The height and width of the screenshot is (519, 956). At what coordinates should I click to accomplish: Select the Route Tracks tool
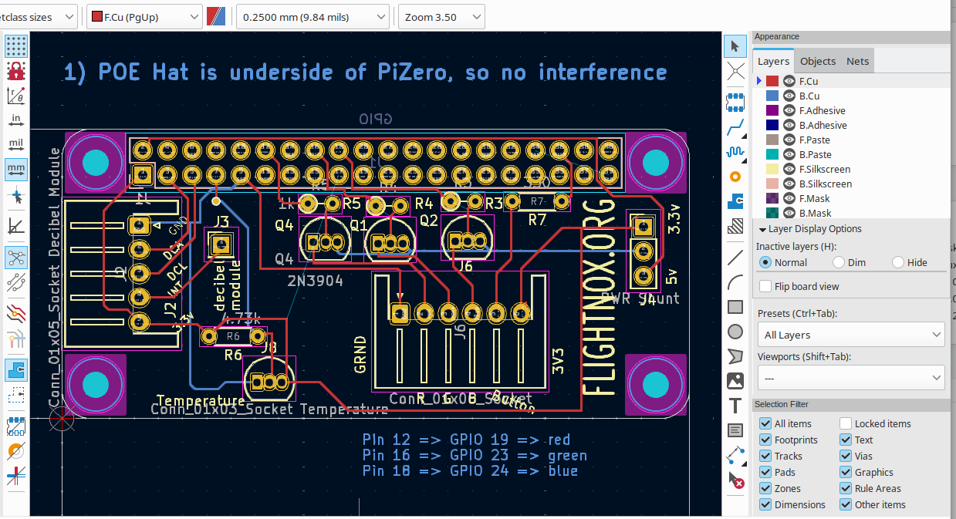click(x=735, y=126)
